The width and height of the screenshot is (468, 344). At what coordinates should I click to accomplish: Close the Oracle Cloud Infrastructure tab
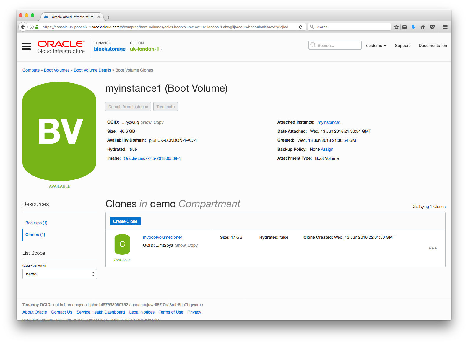[x=99, y=17]
